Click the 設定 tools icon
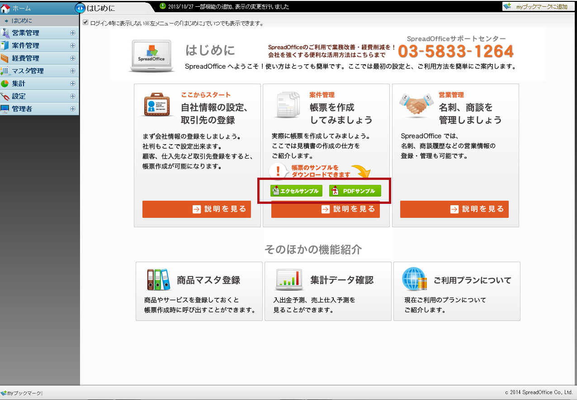The height and width of the screenshot is (400, 577). point(5,96)
